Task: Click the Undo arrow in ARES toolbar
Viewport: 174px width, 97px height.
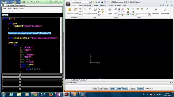Action: [104, 2]
